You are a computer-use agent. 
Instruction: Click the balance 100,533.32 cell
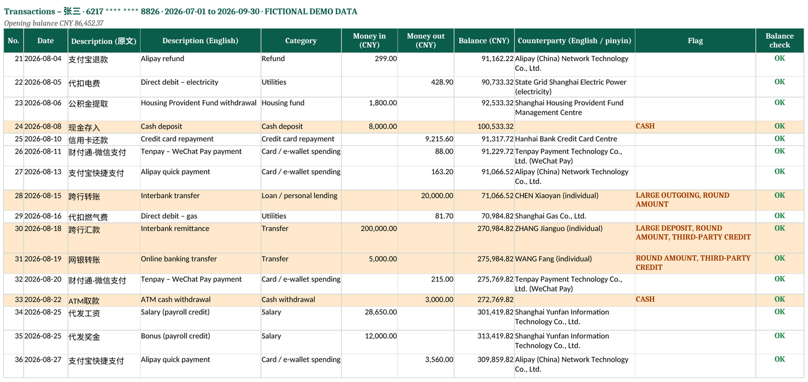(x=484, y=126)
